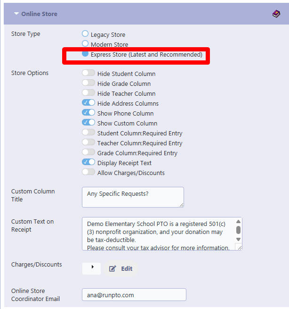
Task: Enable Allow Charges/Discounts toggle
Action: [x=88, y=172]
